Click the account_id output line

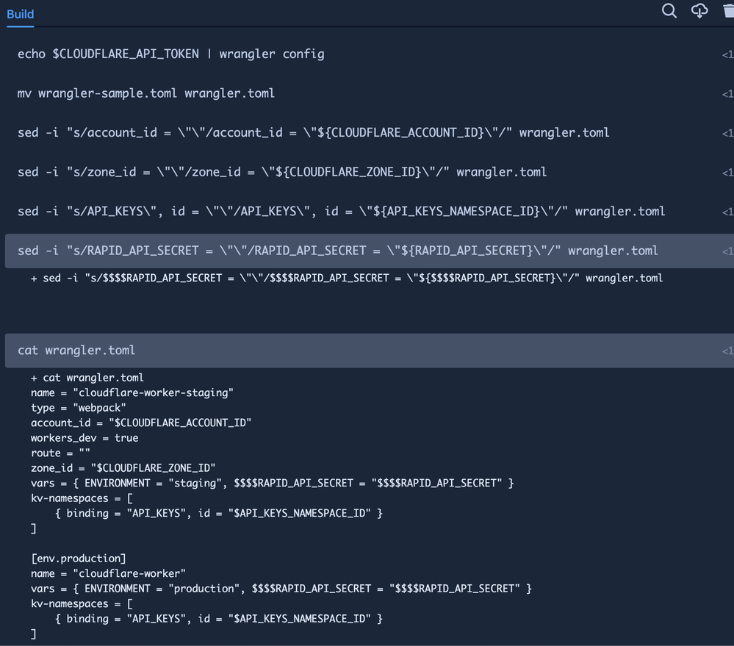(141, 423)
